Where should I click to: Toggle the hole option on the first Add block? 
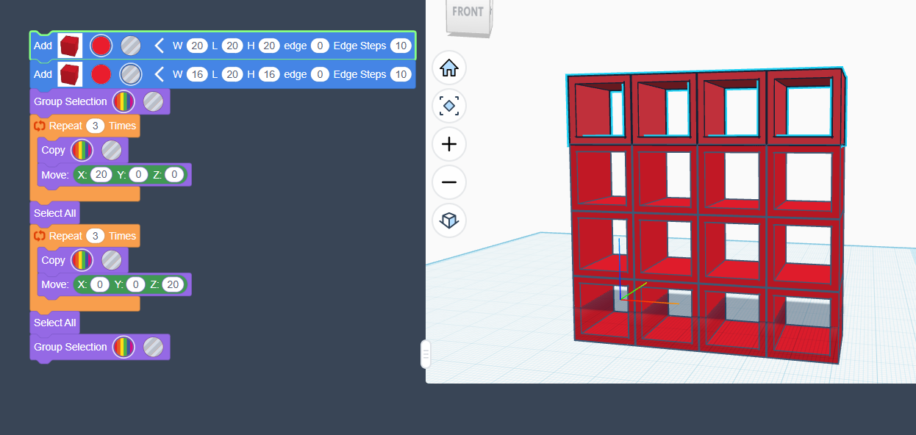pyautogui.click(x=130, y=46)
